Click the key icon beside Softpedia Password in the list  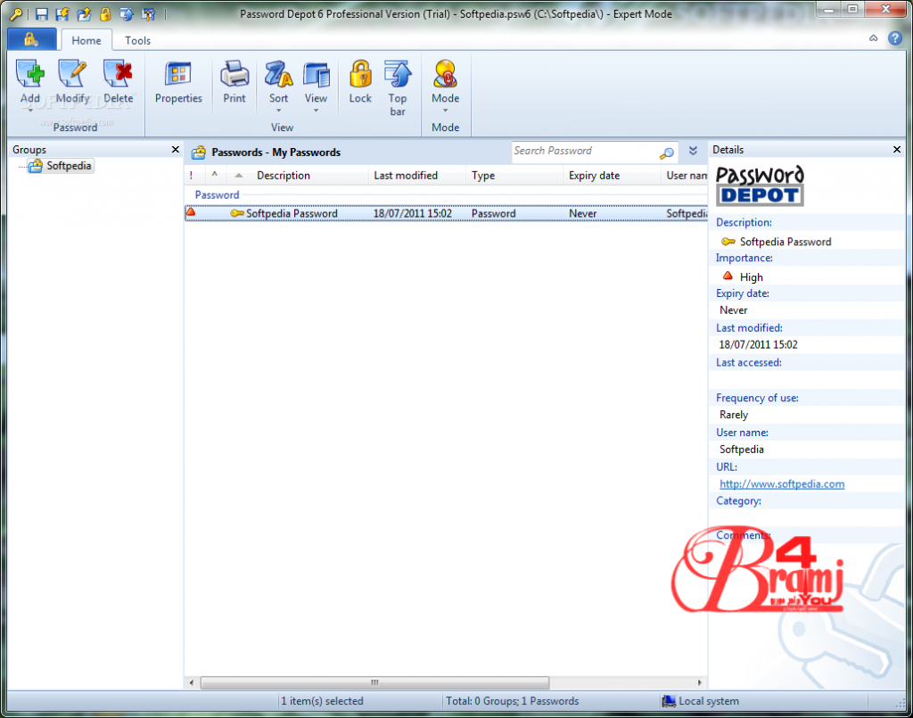[237, 214]
